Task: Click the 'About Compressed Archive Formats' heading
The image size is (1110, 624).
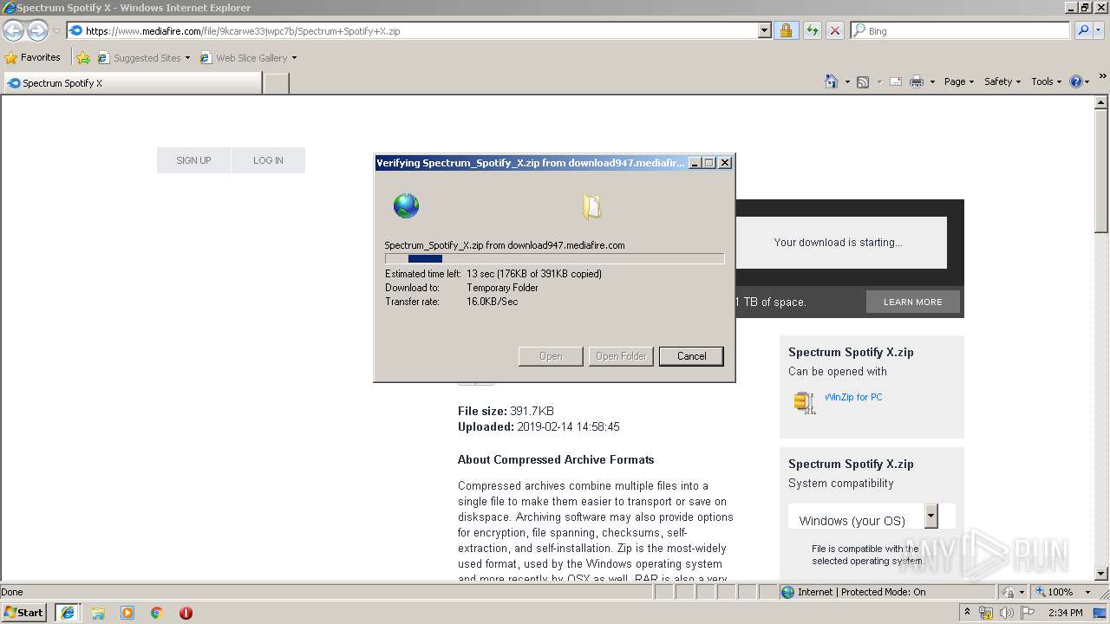Action: (556, 459)
